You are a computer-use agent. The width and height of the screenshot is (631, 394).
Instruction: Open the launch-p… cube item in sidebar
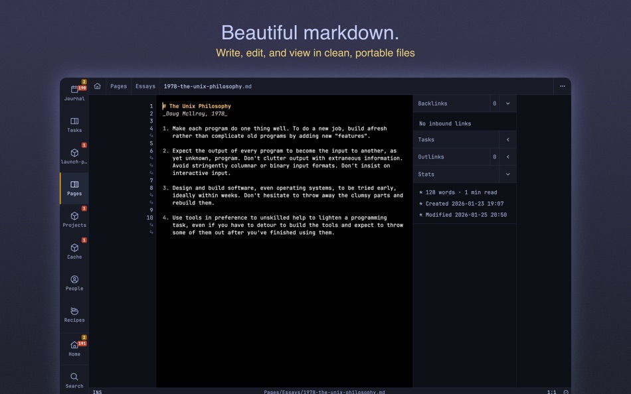74,157
